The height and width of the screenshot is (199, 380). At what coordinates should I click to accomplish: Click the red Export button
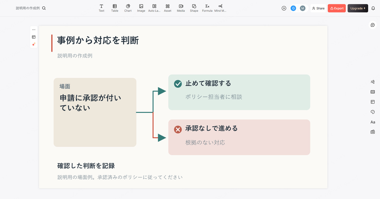coord(337,8)
